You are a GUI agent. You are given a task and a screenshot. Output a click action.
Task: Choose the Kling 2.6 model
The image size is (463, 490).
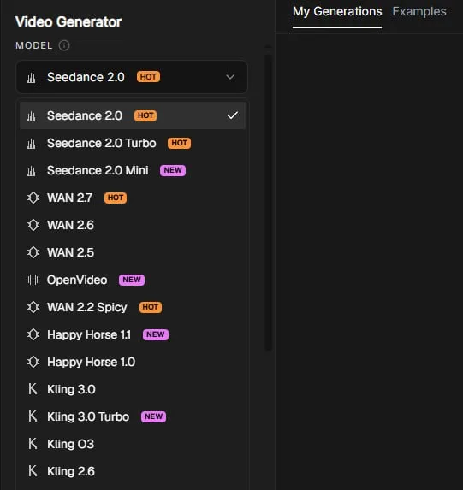tap(133, 471)
